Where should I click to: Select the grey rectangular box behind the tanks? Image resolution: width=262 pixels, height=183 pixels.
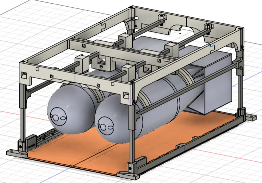tap(218, 83)
